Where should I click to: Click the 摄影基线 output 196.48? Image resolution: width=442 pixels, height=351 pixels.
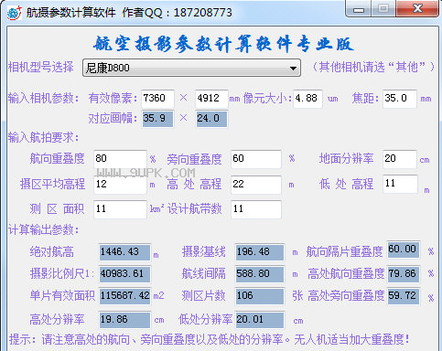coord(260,252)
